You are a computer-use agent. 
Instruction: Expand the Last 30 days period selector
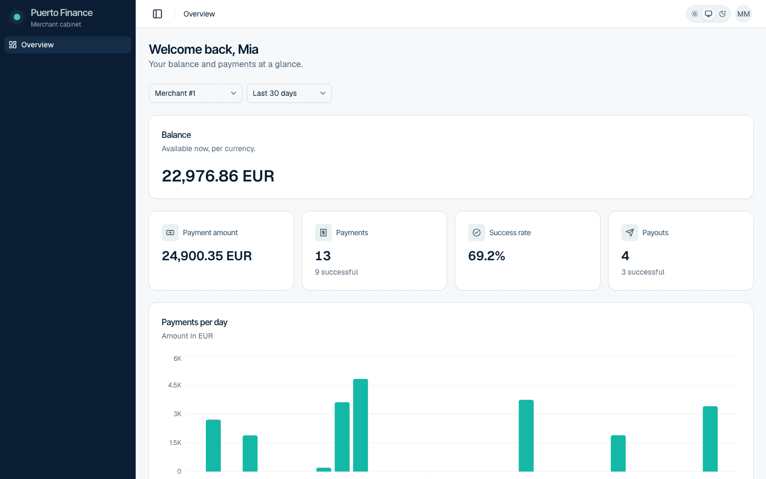tap(289, 93)
